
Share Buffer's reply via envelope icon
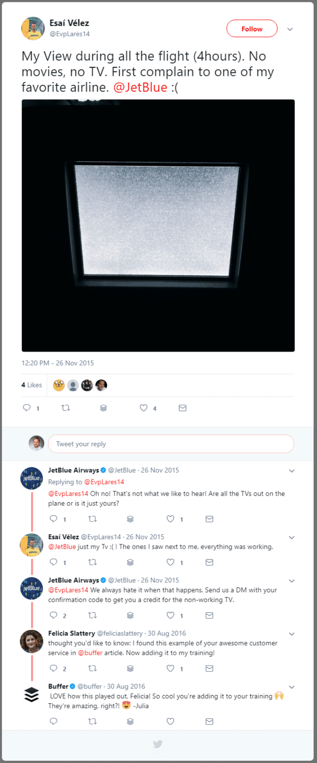tap(210, 721)
